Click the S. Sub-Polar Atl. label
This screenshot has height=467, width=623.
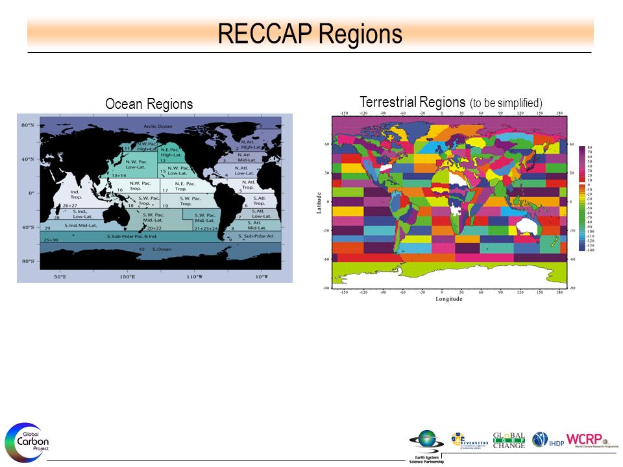point(256,236)
